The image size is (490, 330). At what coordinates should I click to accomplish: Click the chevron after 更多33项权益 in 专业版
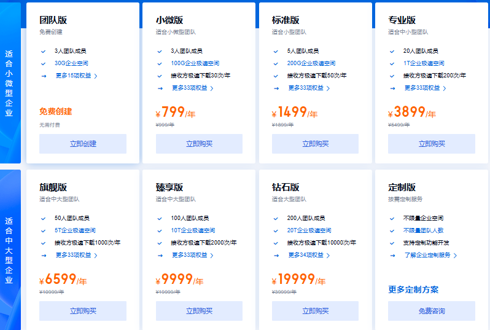pyautogui.click(x=445, y=88)
